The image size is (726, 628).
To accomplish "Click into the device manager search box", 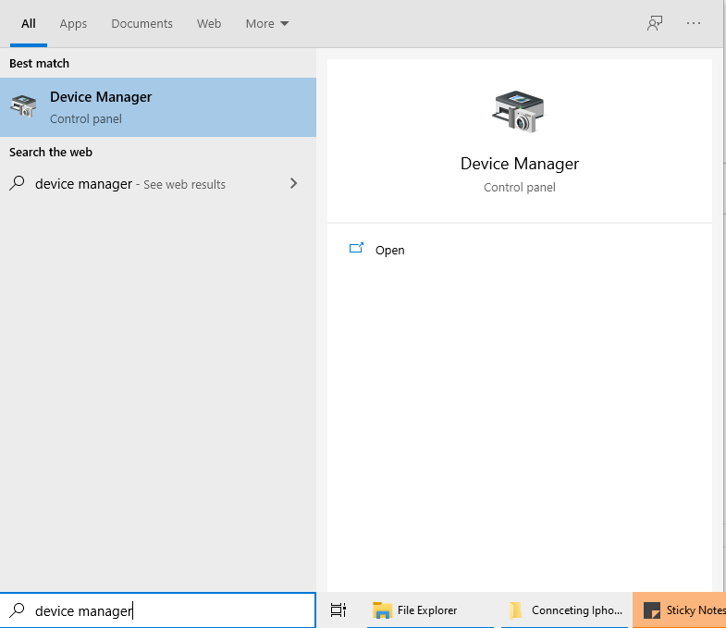I will point(158,610).
